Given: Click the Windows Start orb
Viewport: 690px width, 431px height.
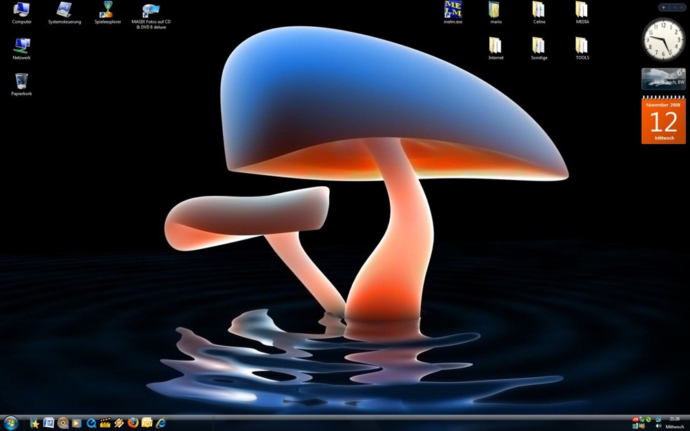Looking at the screenshot, I should pyautogui.click(x=11, y=423).
